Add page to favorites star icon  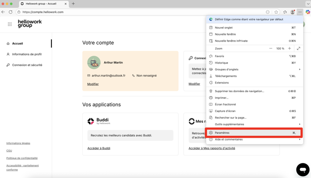276,12
